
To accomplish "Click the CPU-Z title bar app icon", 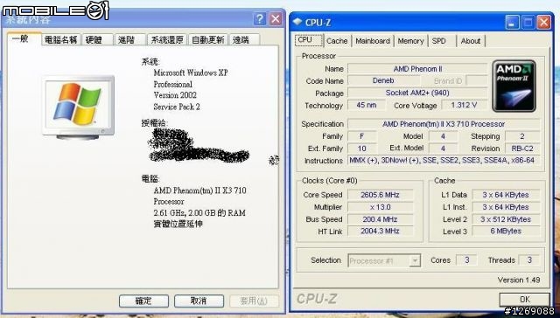I will click(297, 22).
